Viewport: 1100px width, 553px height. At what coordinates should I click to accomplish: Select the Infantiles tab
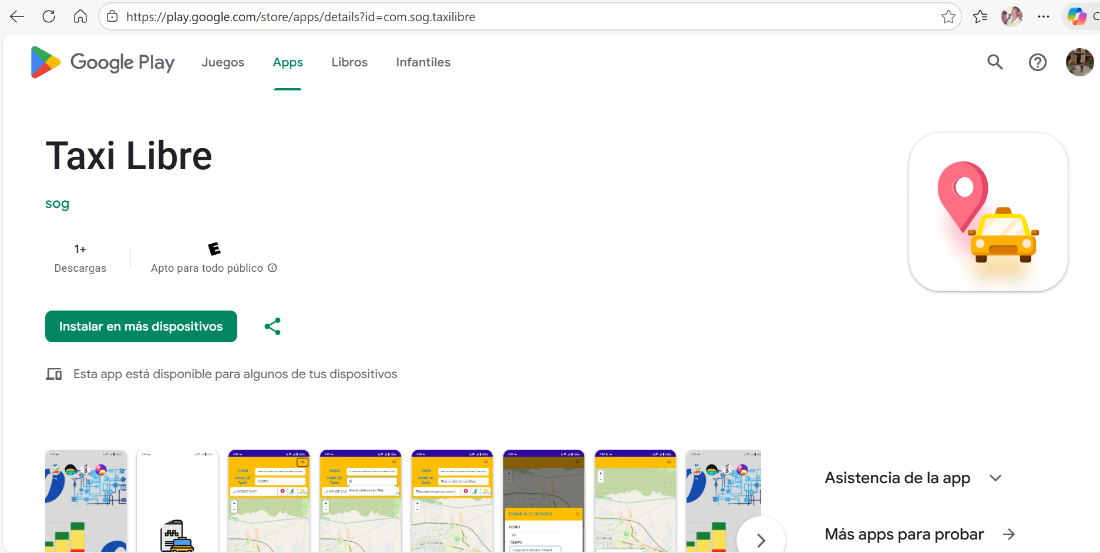point(423,62)
